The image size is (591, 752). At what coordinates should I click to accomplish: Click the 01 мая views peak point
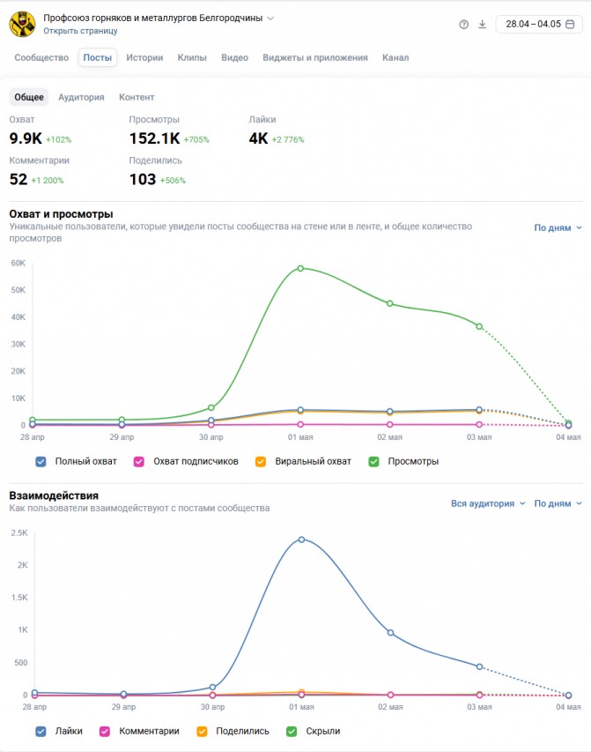pyautogui.click(x=300, y=269)
